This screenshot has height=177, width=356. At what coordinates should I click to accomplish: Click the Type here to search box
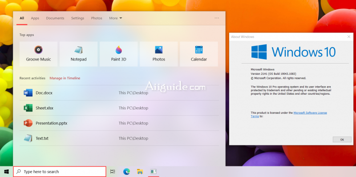click(x=60, y=172)
